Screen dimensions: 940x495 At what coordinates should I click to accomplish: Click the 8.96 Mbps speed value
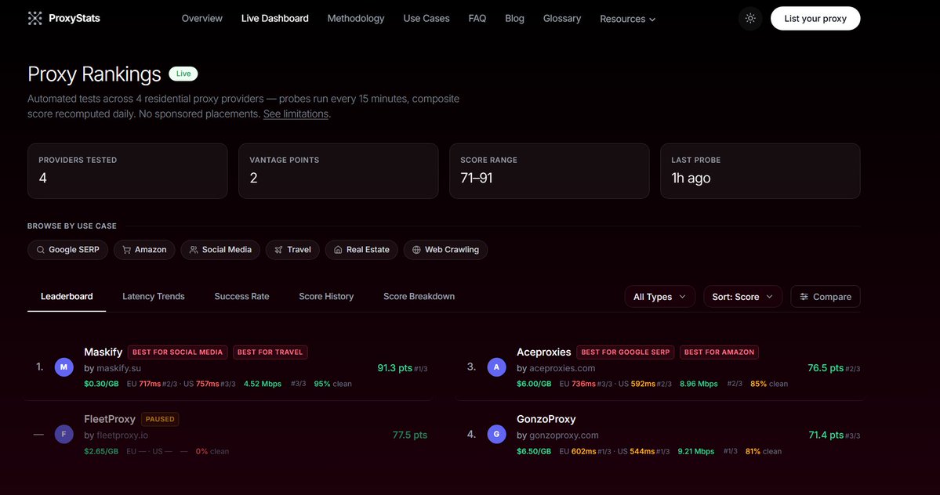pyautogui.click(x=699, y=384)
